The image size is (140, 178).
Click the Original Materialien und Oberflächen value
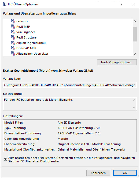tap(91, 149)
